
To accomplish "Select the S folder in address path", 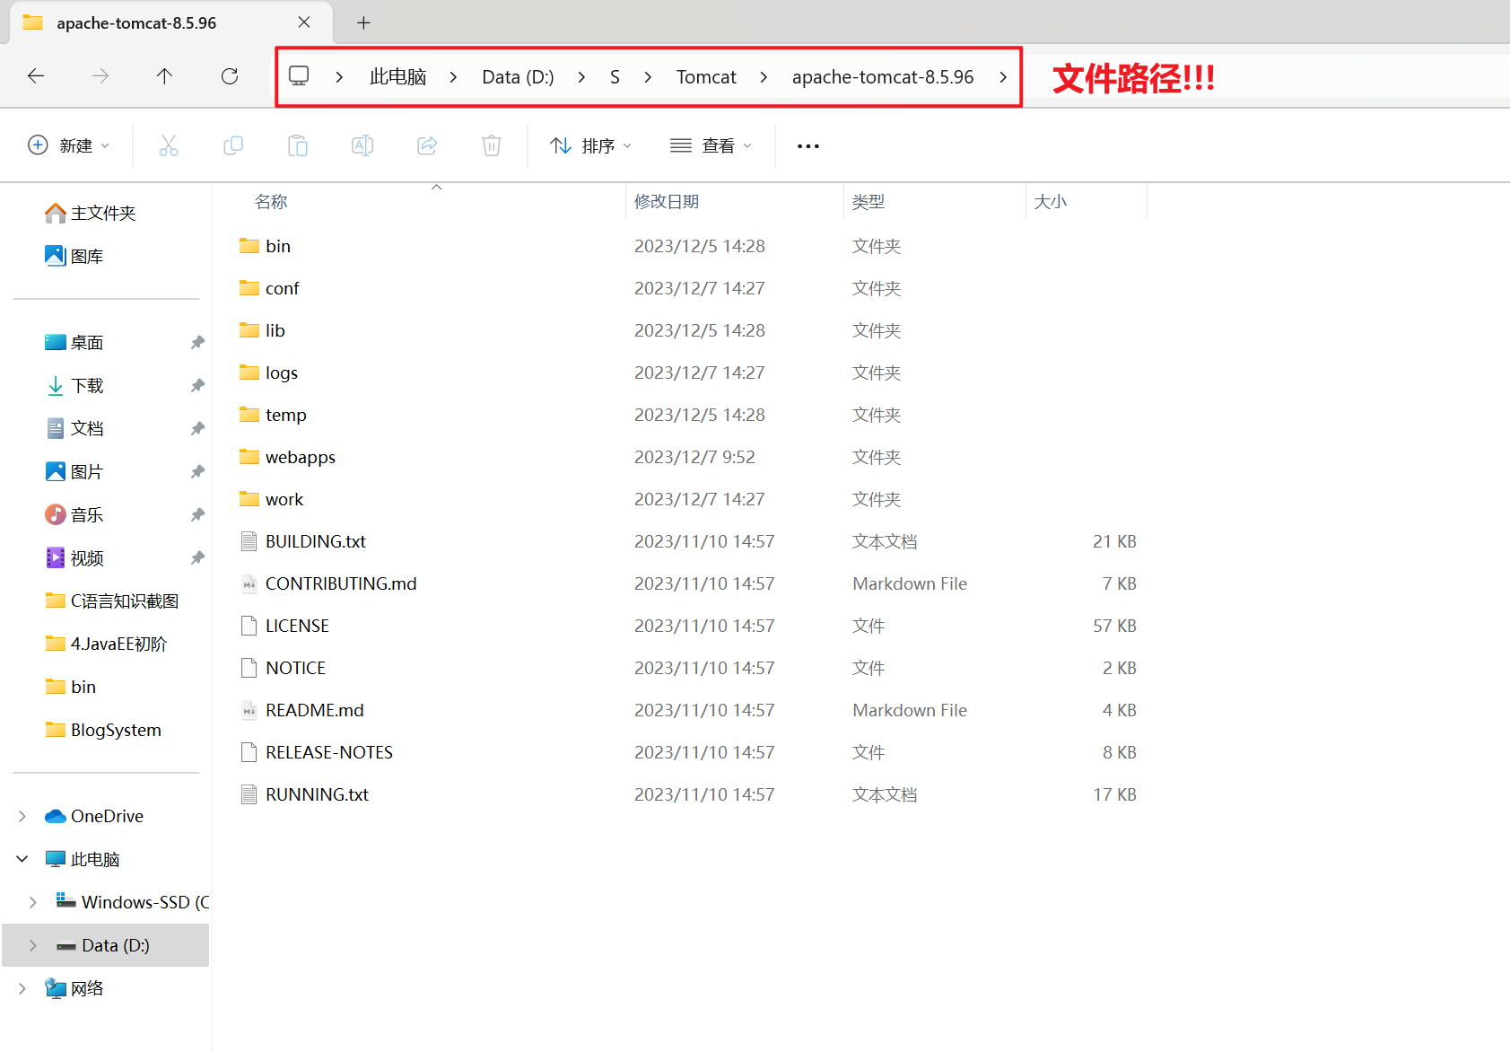I will click(615, 77).
